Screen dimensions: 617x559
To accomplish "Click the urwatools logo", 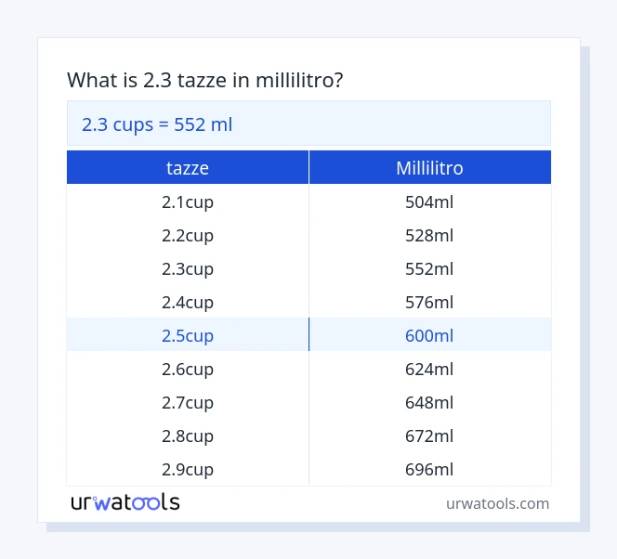I will pos(125,502).
